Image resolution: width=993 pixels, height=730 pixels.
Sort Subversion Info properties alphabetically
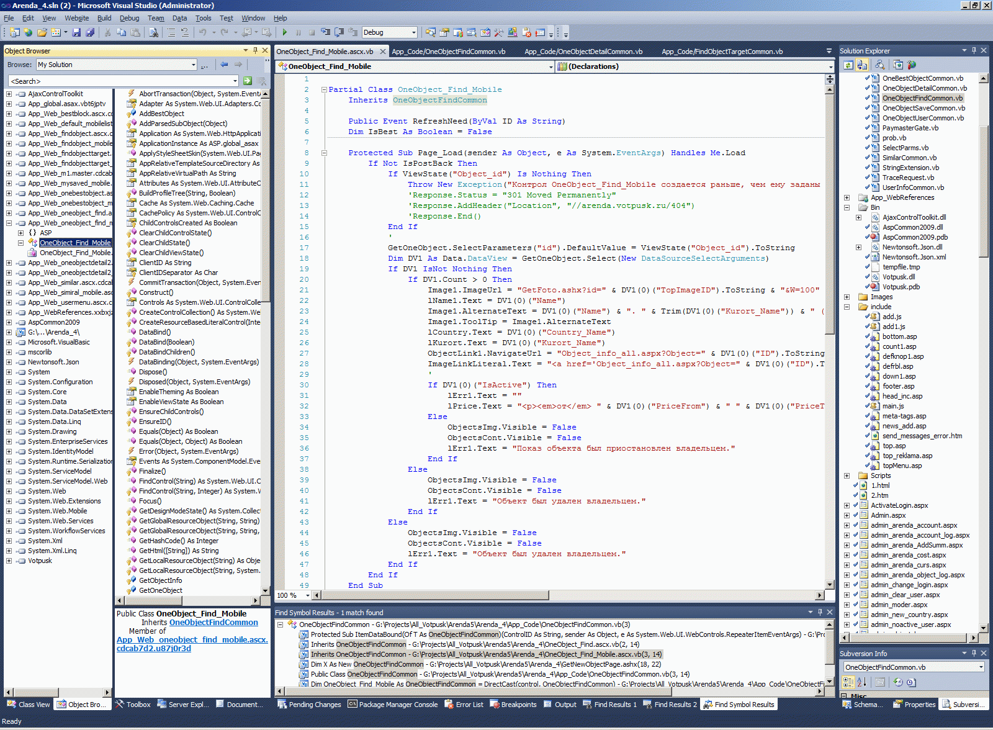tap(861, 682)
